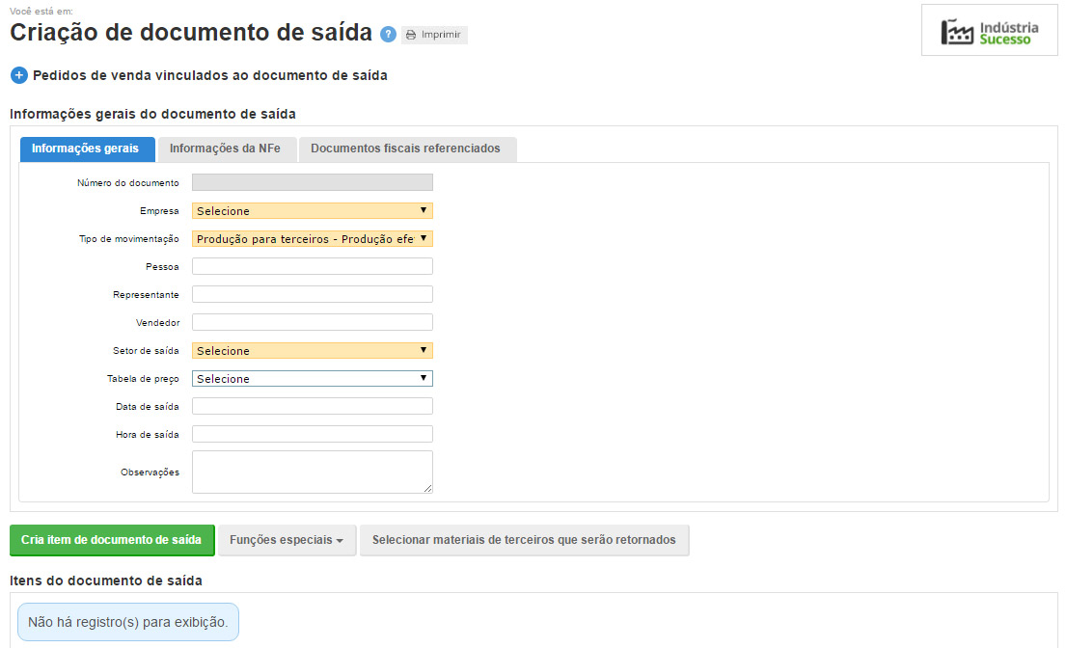Click the Imprimir printer button
The height and width of the screenshot is (648, 1067).
(434, 35)
